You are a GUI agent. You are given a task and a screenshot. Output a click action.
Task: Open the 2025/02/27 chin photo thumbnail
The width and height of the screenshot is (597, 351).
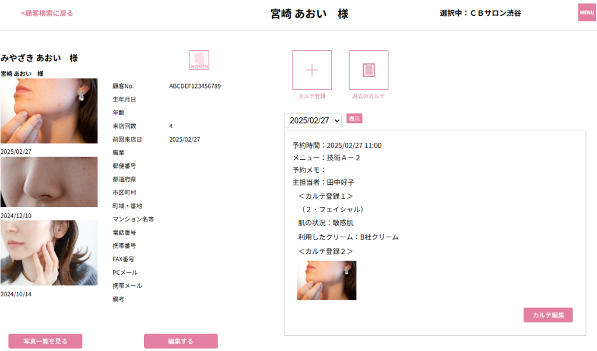[49, 111]
